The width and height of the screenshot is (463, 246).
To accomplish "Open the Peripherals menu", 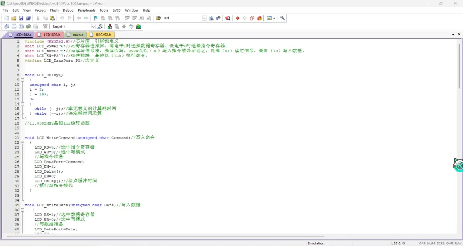I will (x=87, y=10).
